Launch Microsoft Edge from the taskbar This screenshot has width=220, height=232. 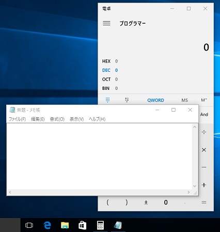tap(47, 225)
